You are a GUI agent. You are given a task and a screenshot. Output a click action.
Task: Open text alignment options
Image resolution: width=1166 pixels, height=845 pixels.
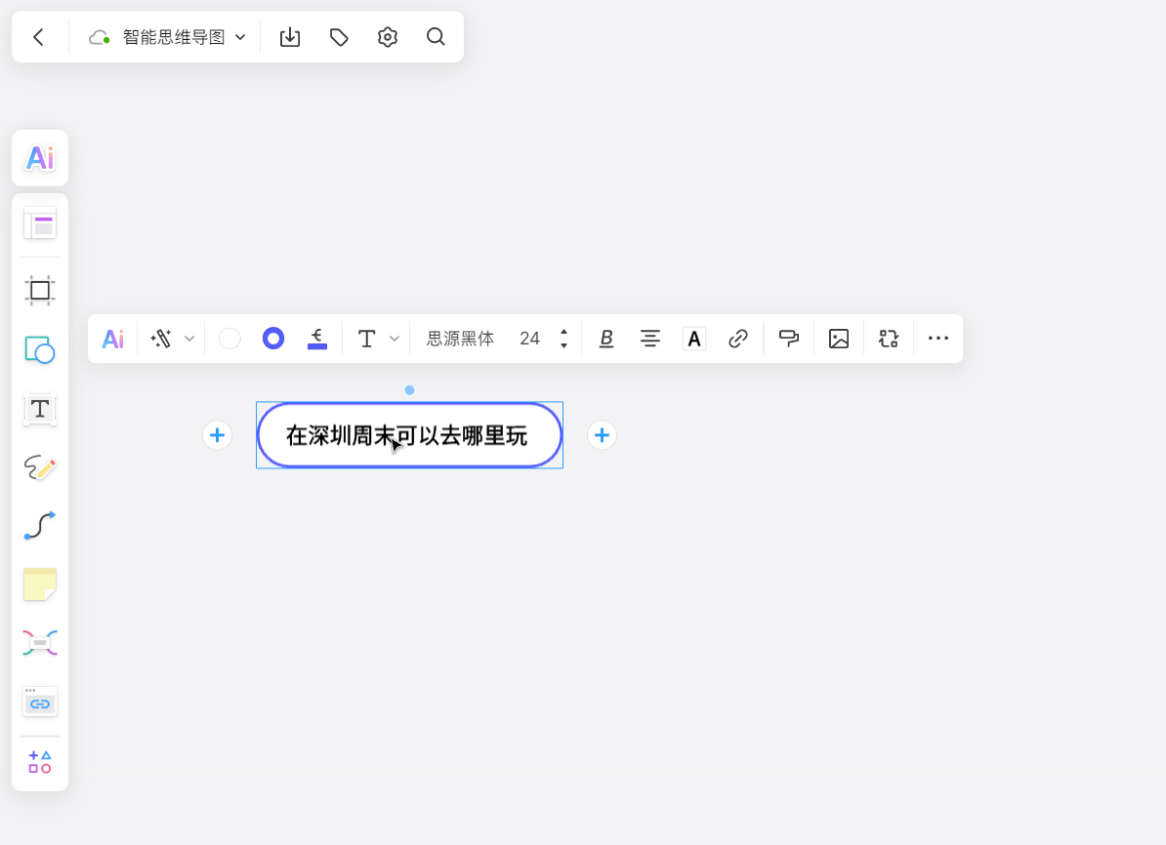coord(650,339)
